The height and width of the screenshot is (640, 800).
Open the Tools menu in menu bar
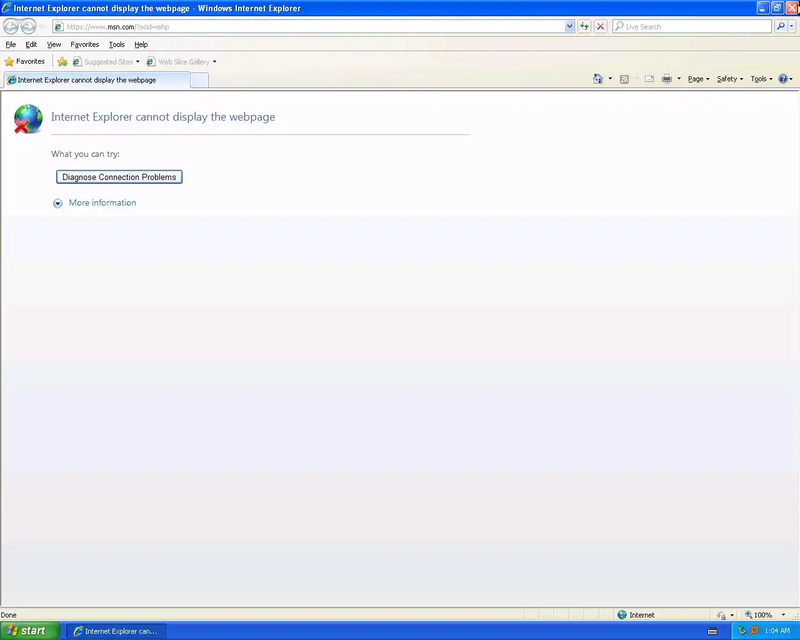tap(116, 44)
